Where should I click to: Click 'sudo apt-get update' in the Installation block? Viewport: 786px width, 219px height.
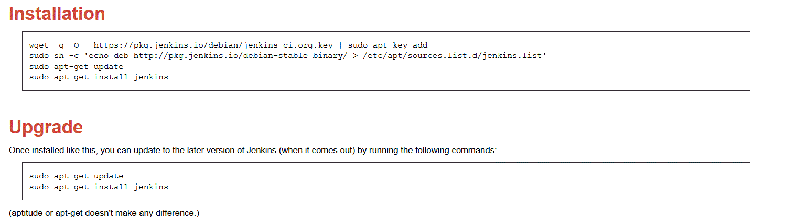pyautogui.click(x=77, y=67)
